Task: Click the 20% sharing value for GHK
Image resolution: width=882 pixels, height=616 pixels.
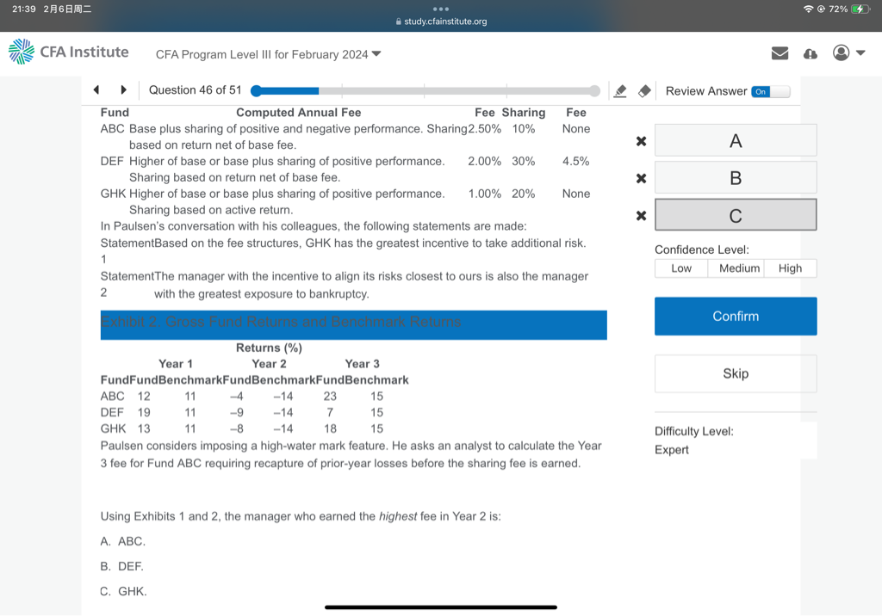Action: pos(523,194)
